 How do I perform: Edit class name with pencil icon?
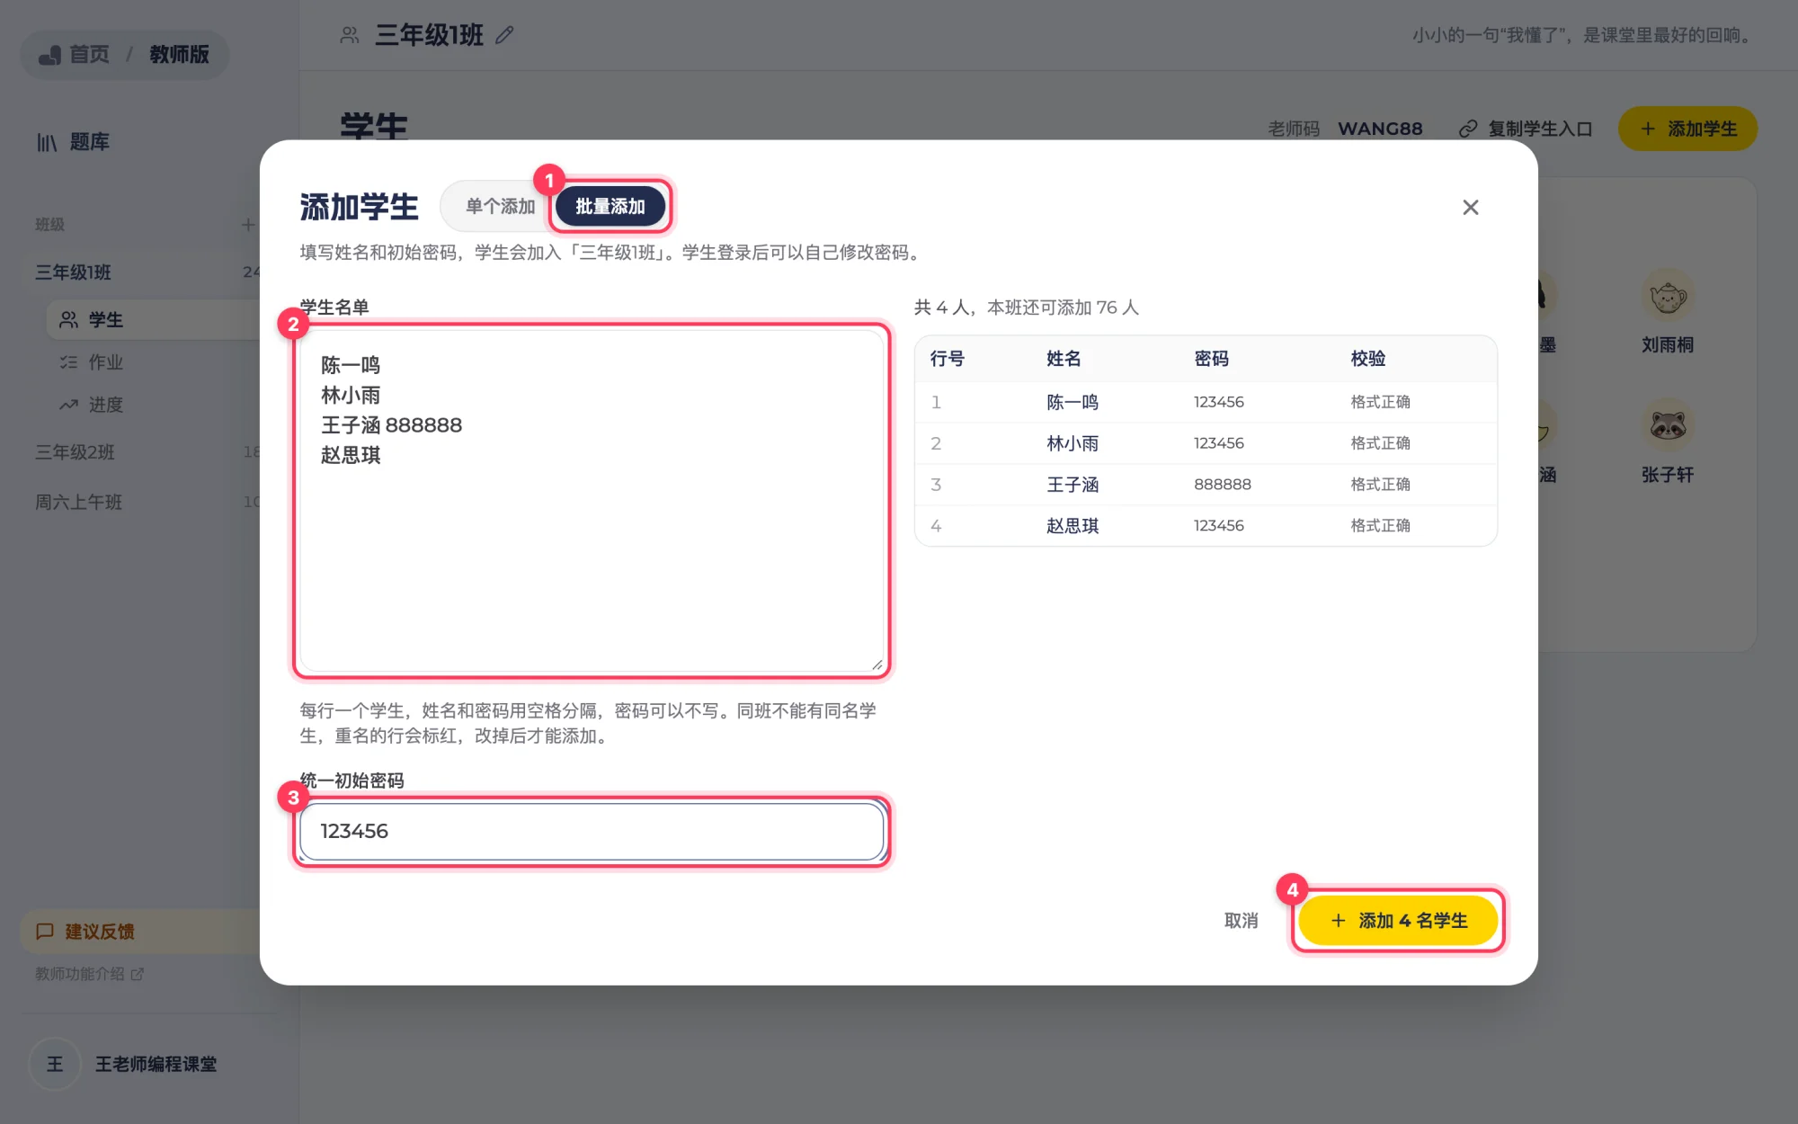pyautogui.click(x=504, y=35)
